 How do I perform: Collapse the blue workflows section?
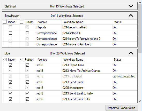(131, 53)
